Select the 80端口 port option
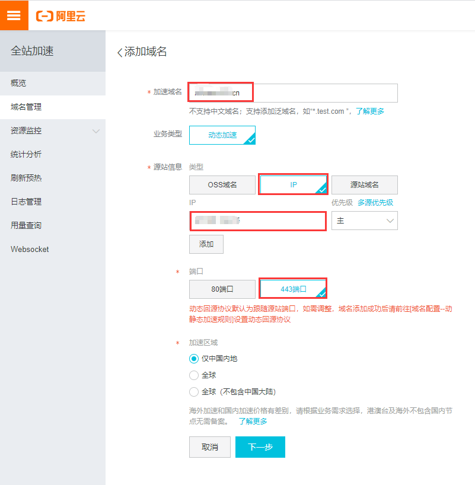Viewport: 475px width, 485px height. pyautogui.click(x=222, y=289)
